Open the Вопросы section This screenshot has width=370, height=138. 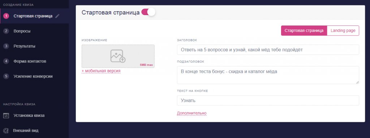click(22, 31)
